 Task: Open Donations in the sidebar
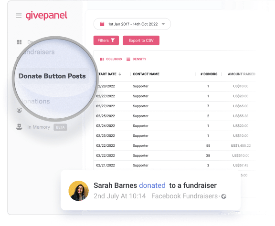[x=35, y=101]
